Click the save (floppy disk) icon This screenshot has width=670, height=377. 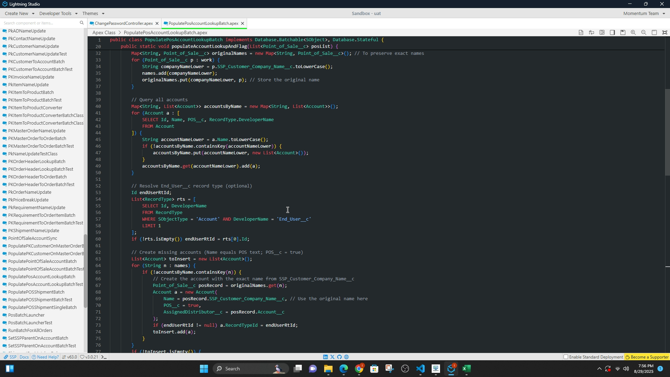pyautogui.click(x=623, y=32)
